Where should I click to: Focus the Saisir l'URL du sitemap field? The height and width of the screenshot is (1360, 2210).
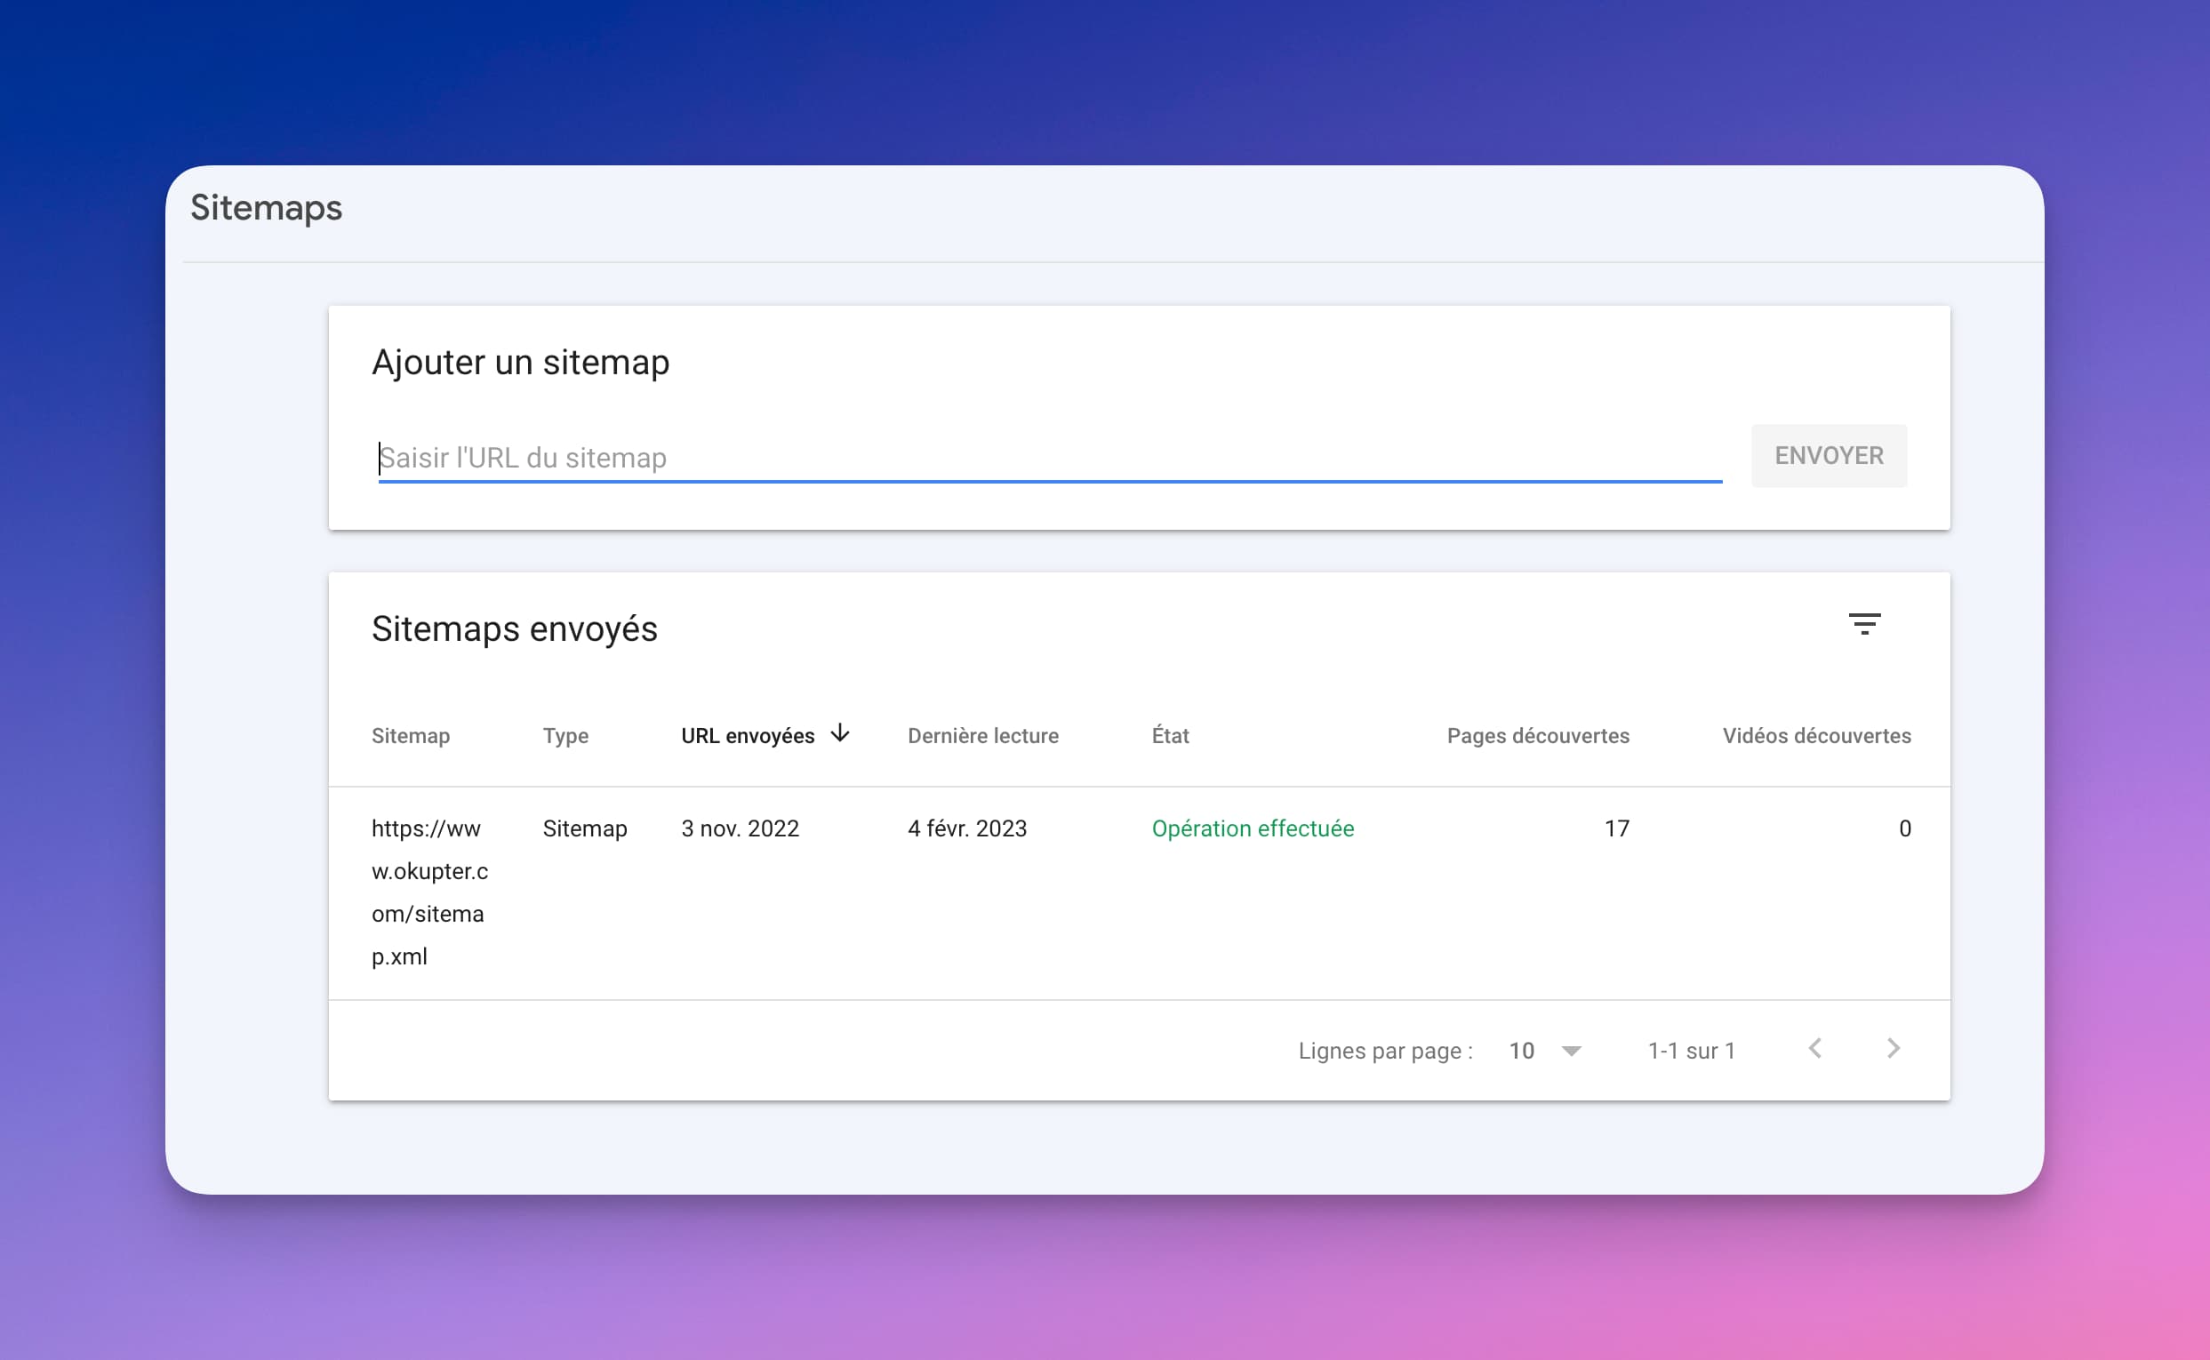(x=1050, y=458)
